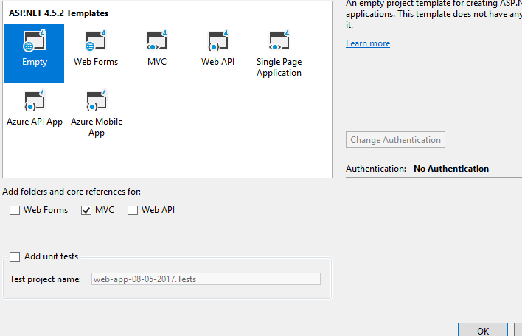Image resolution: width=522 pixels, height=336 pixels.
Task: Choose the Web Forms template icon
Action: [96, 41]
